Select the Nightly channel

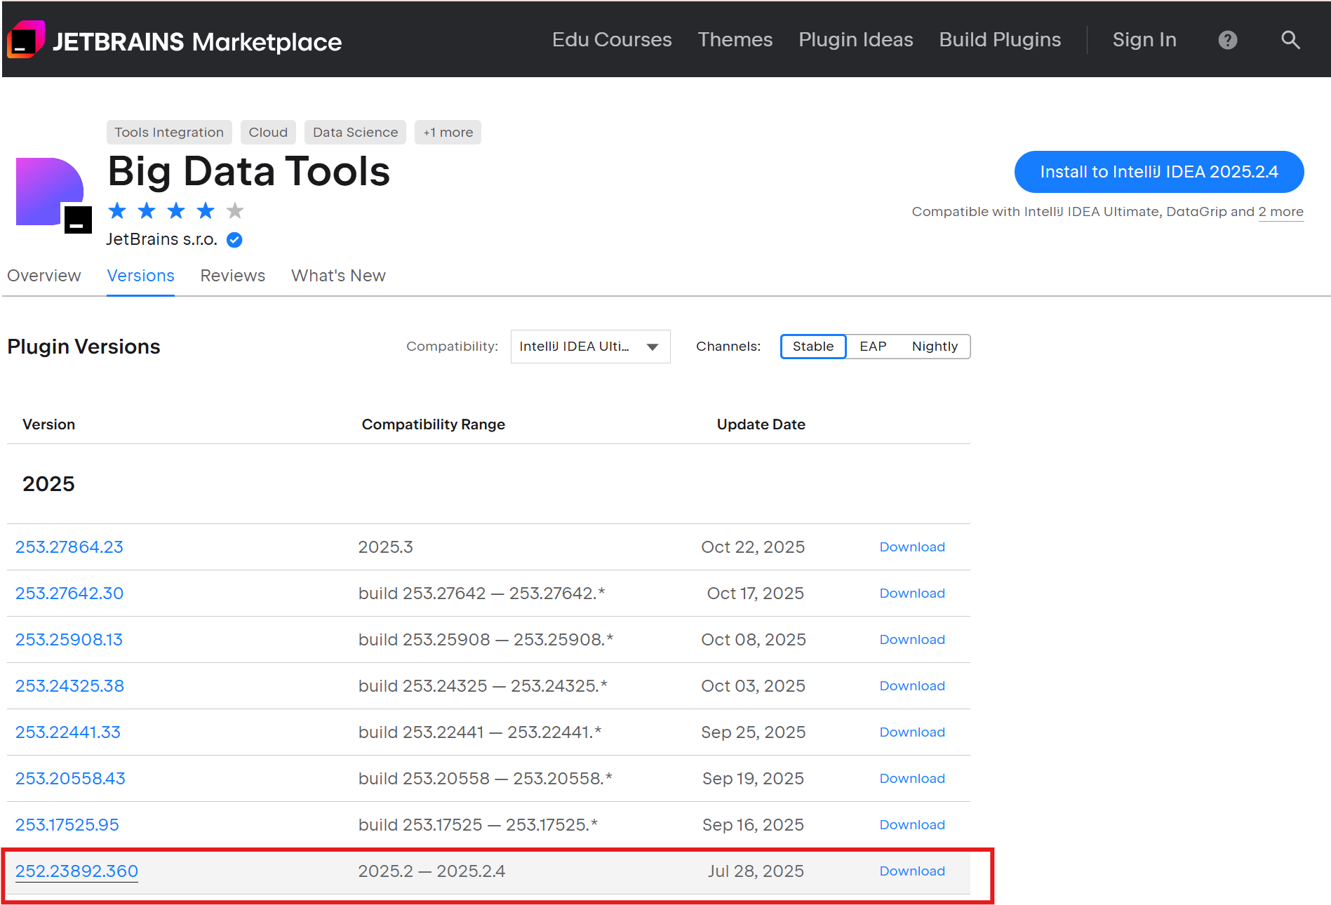pyautogui.click(x=935, y=347)
